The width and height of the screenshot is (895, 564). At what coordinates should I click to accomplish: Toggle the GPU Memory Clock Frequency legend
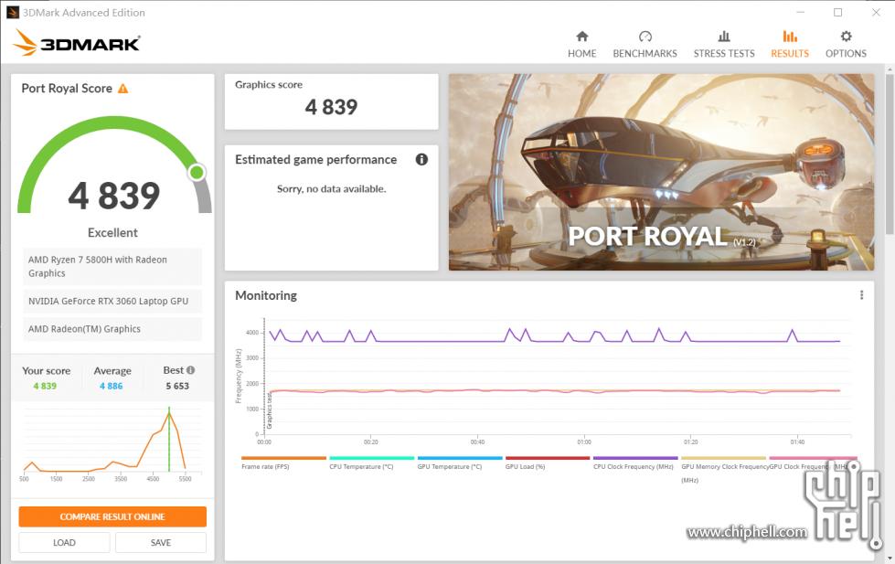(x=723, y=469)
